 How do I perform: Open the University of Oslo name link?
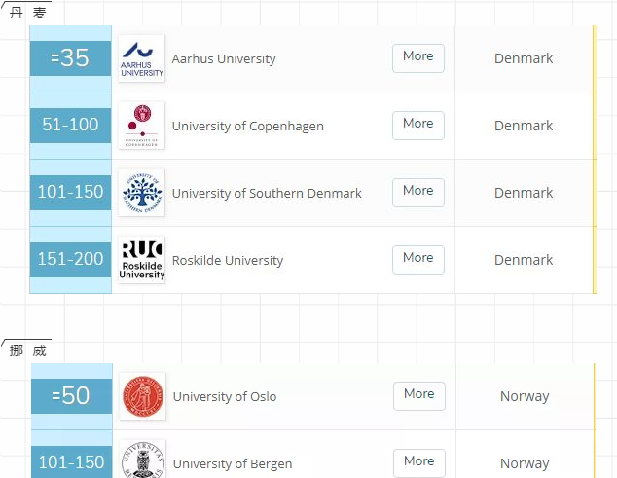(x=225, y=396)
